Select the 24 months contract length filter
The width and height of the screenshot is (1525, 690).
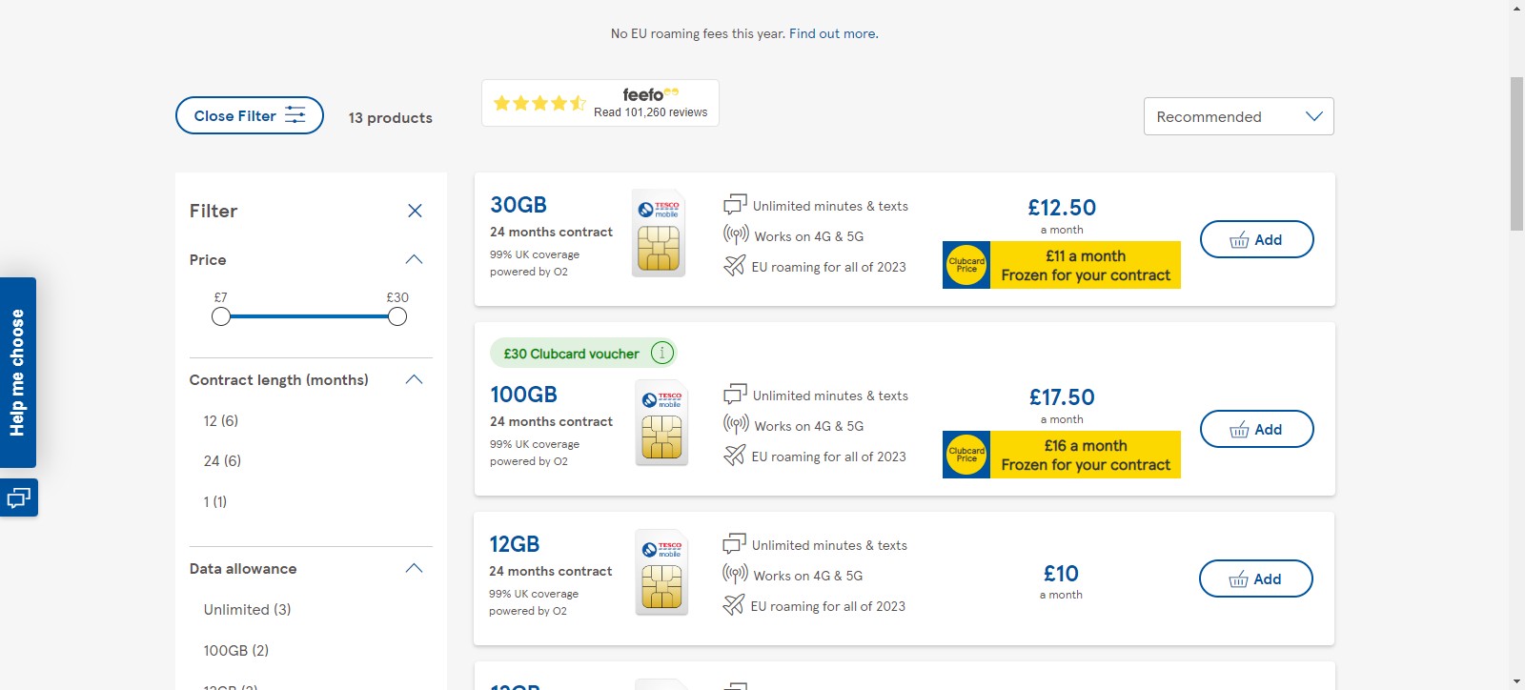point(222,460)
